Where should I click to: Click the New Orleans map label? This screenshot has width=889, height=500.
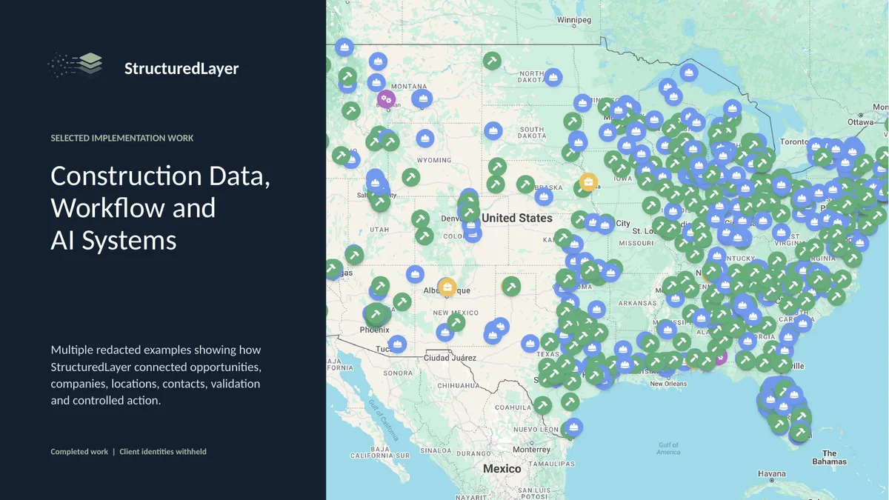pos(667,384)
